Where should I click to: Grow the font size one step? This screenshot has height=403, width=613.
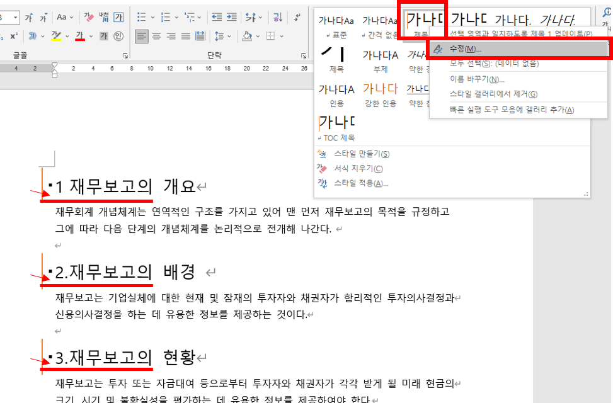tap(29, 16)
